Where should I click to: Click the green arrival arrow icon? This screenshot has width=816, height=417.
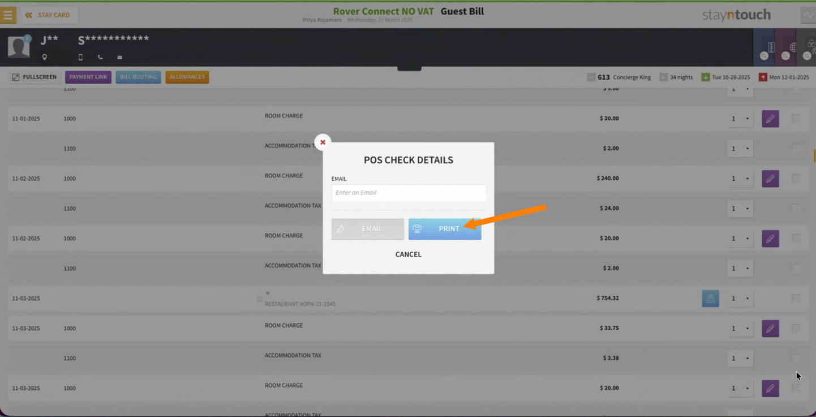pos(705,77)
